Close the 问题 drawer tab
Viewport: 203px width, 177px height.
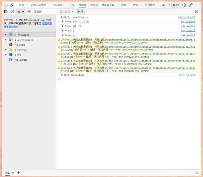13,173
